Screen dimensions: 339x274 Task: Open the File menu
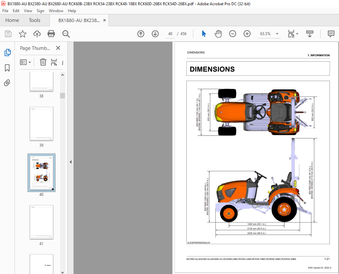5,11
